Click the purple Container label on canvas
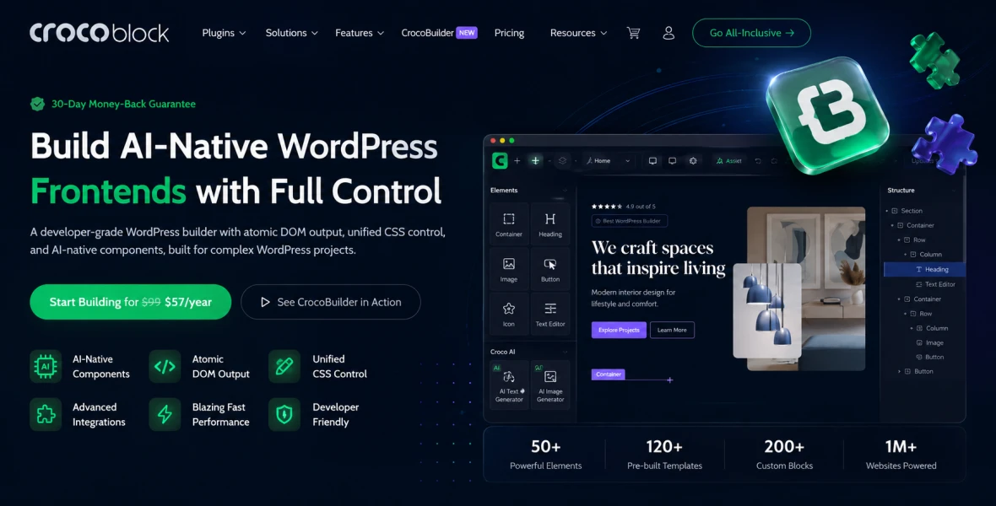The width and height of the screenshot is (996, 506). [609, 374]
